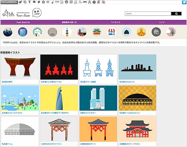The image size is (187, 147).
Task: Click the 名古屋テレビ塔のアイコン caption link
Action: 51,82
